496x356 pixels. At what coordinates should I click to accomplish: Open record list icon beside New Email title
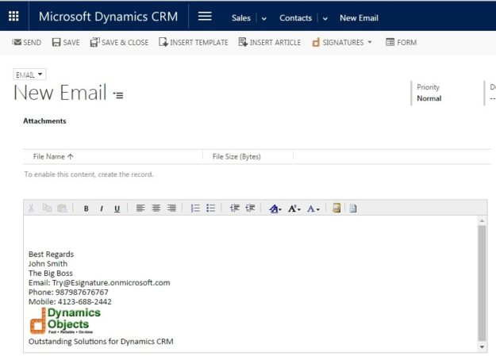(x=118, y=95)
